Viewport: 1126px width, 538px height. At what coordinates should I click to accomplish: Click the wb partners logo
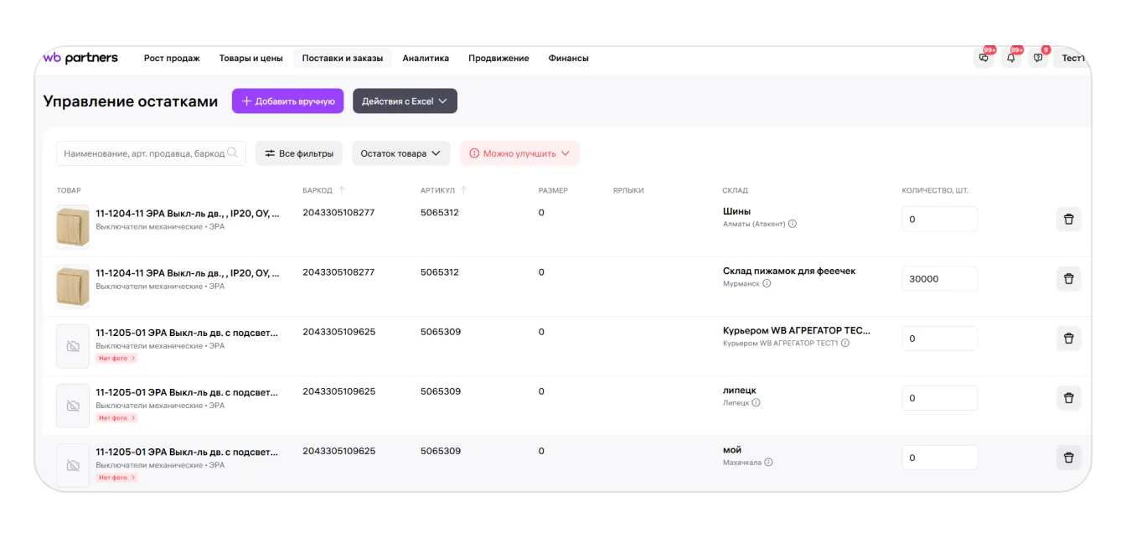click(80, 58)
